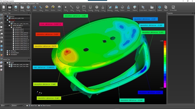The height and width of the screenshot is (109, 195).
Task: Open the Report generator icon
Action: 166,8
